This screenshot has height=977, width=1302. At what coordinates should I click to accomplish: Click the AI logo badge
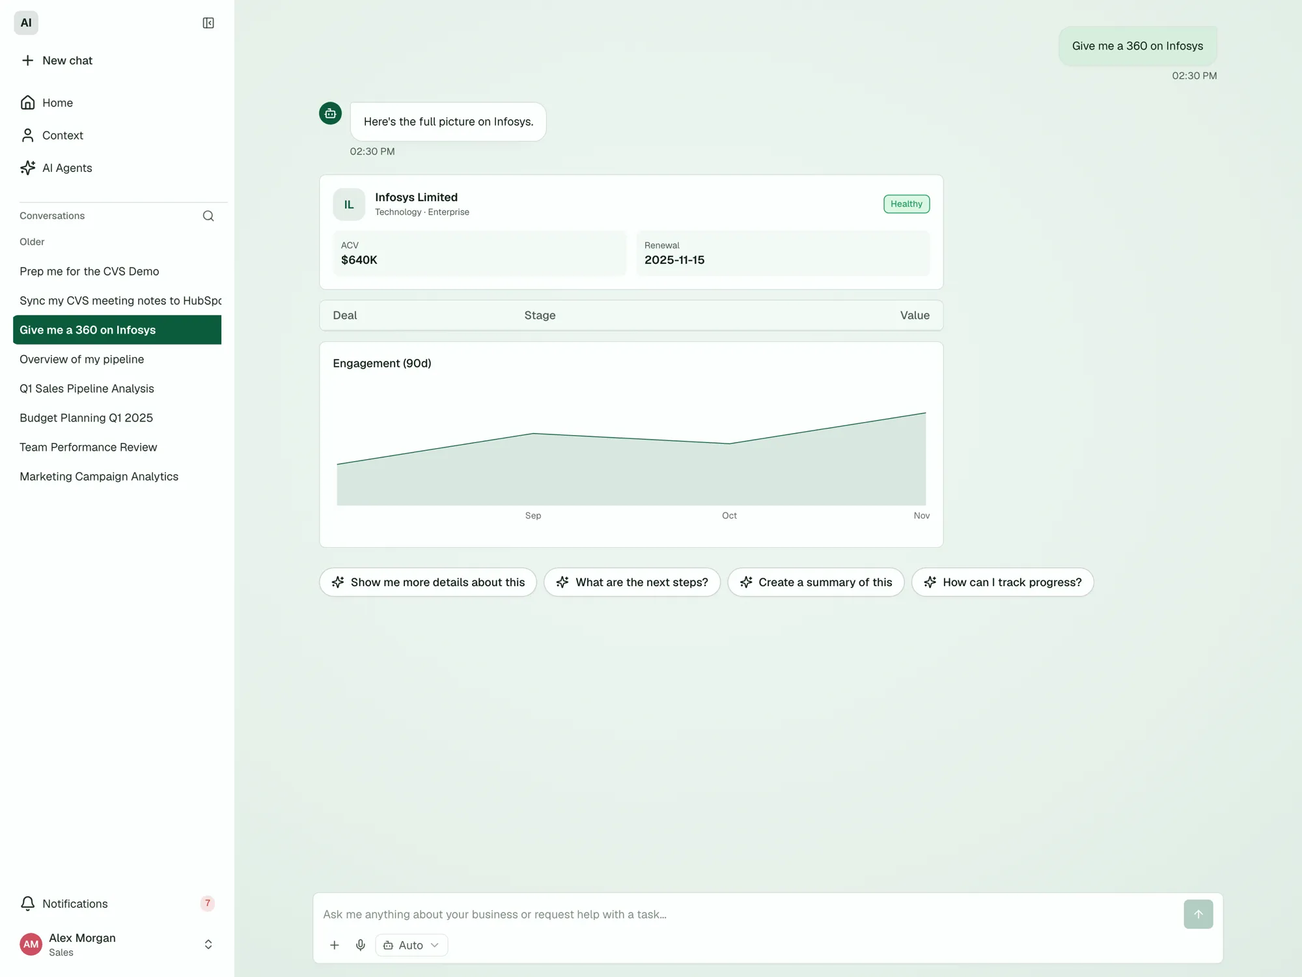tap(26, 23)
